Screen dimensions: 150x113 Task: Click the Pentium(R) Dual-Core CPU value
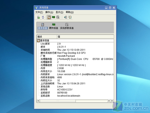point(85,59)
